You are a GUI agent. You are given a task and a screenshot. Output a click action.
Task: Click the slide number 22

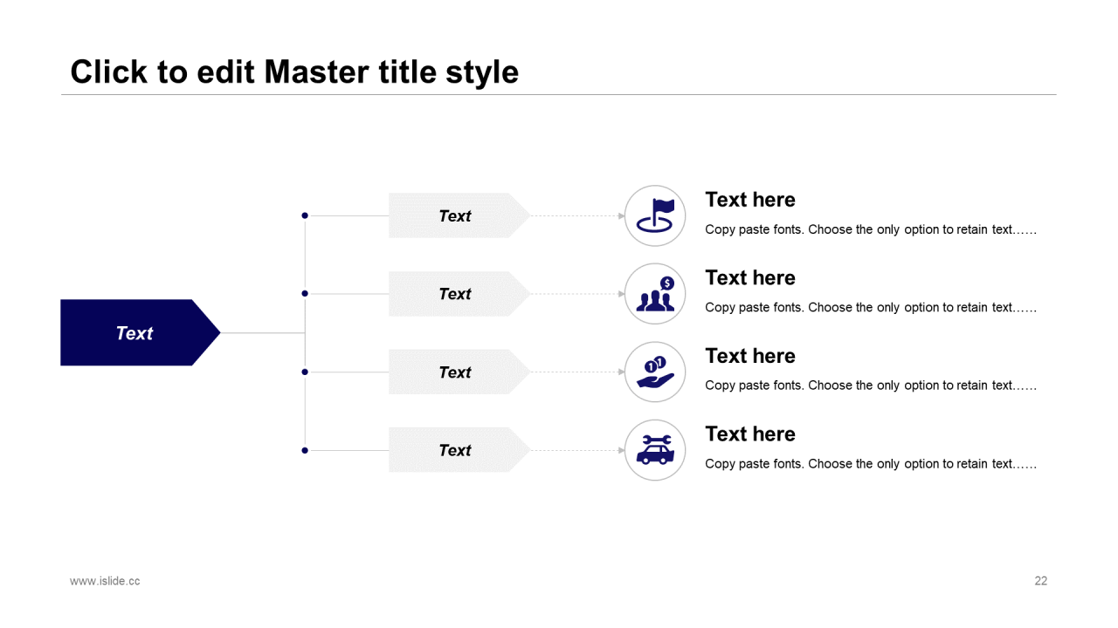[1040, 581]
